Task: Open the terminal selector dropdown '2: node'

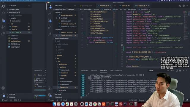Action: click(159, 71)
